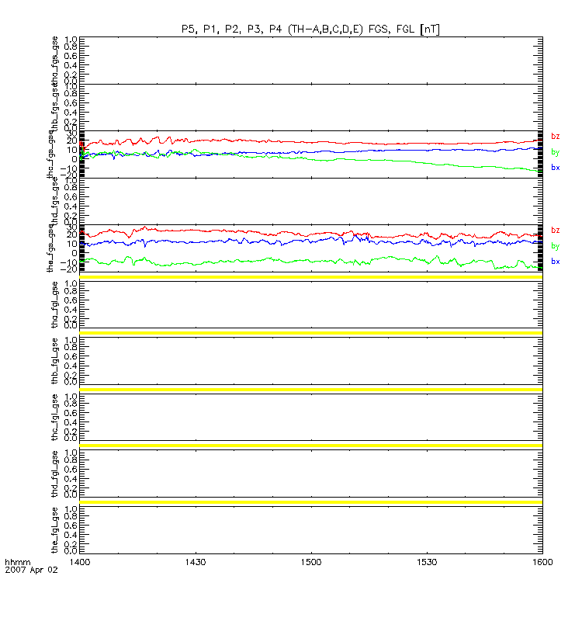This screenshot has width=582, height=621.
Task: Click the red bz legend beside thc_fgs_gse panel
Action: tap(556, 137)
